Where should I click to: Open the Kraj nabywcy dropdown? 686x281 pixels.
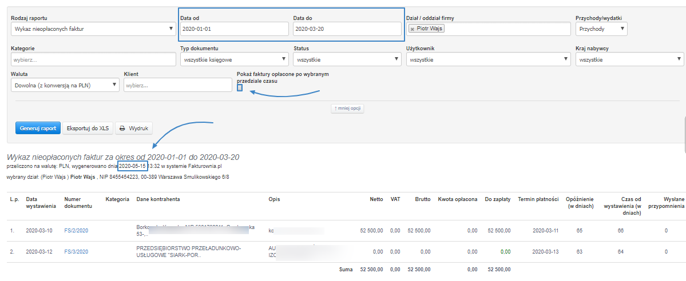[629, 59]
